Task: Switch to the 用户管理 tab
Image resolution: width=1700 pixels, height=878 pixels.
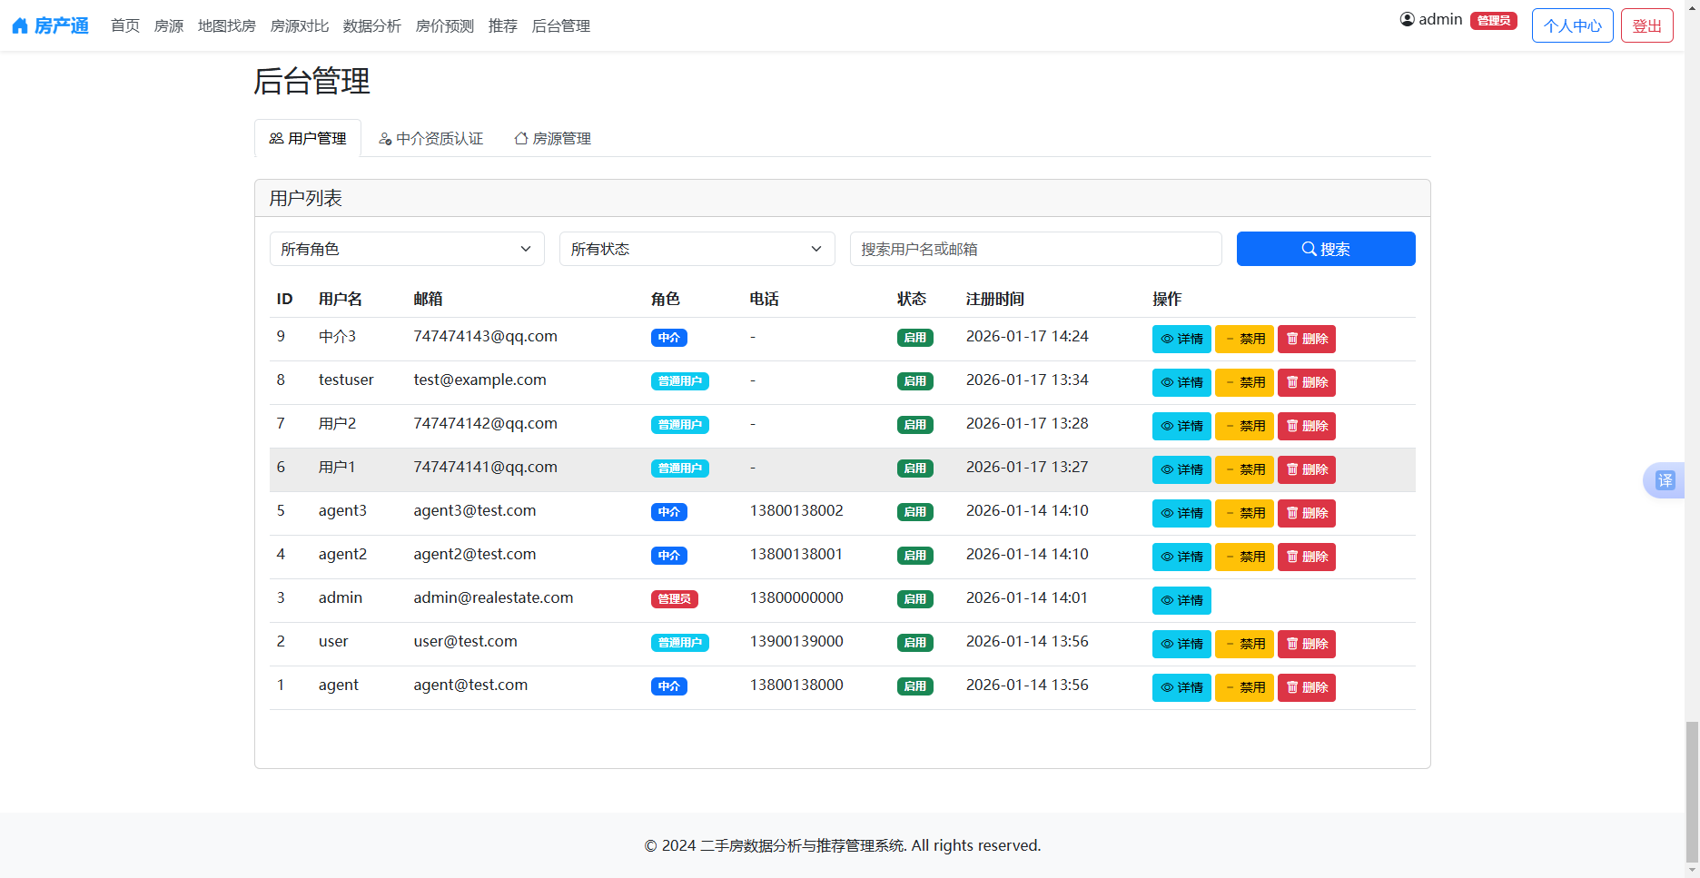Action: click(308, 138)
